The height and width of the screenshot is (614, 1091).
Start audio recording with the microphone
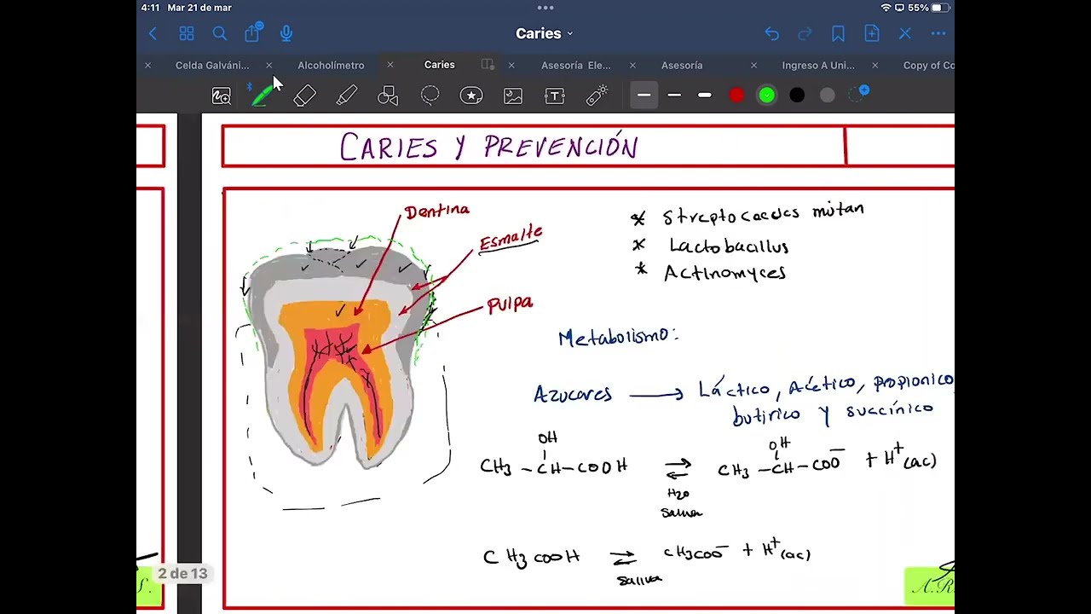point(286,33)
